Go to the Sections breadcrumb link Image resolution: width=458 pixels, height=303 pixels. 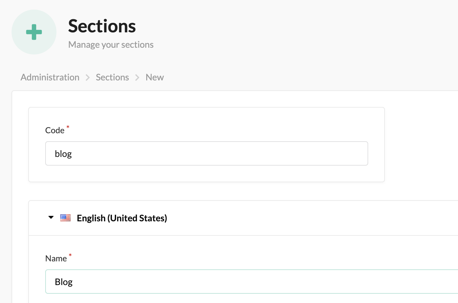pyautogui.click(x=112, y=77)
